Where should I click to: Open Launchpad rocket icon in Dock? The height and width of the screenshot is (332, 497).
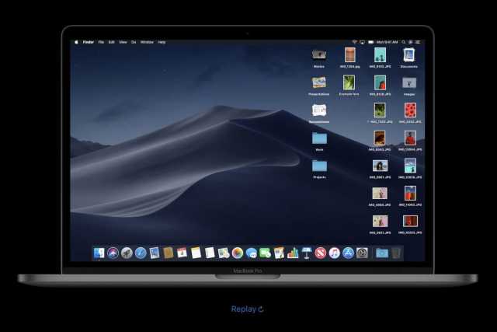click(x=127, y=253)
